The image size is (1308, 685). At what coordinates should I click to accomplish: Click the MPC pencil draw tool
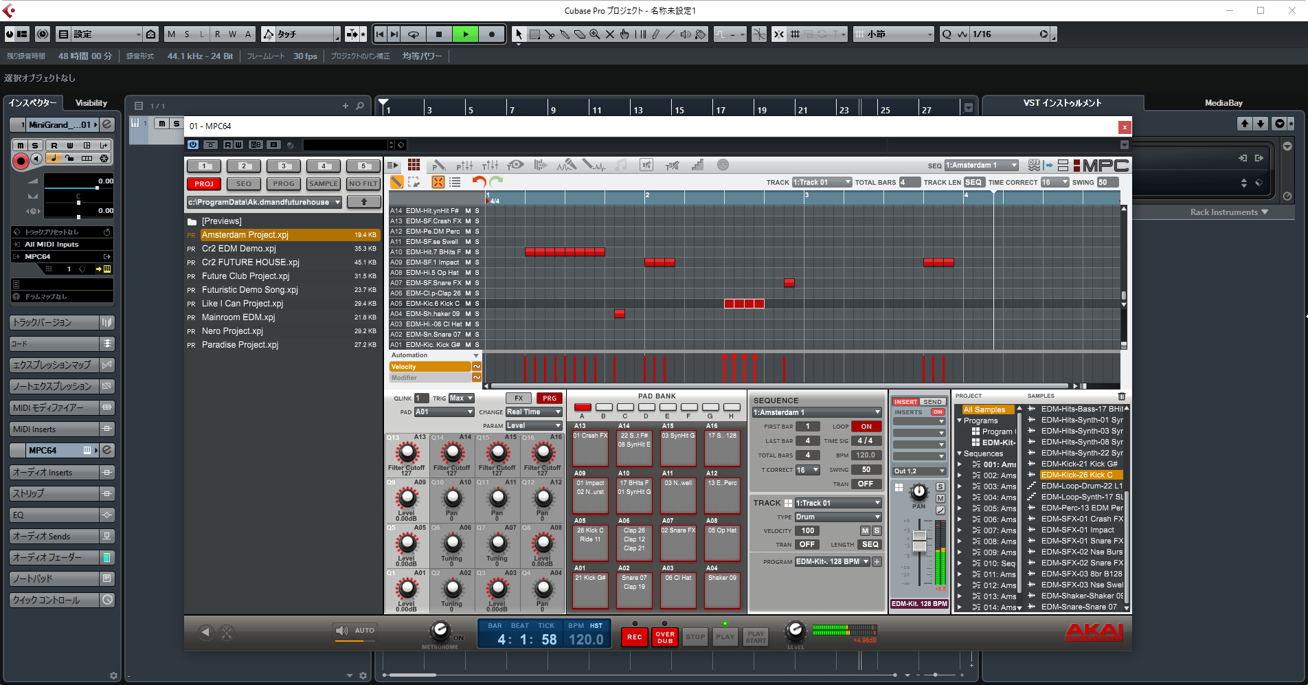[x=397, y=182]
